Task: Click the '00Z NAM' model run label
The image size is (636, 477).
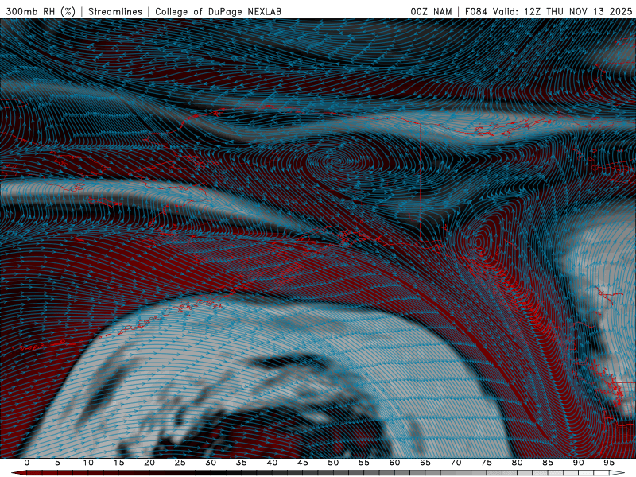Action: (x=431, y=11)
